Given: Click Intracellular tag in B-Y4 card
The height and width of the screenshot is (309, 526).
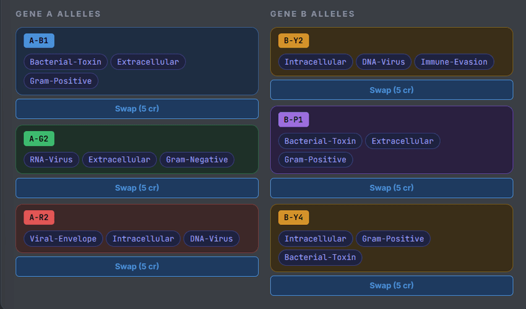Looking at the screenshot, I should [x=316, y=239].
